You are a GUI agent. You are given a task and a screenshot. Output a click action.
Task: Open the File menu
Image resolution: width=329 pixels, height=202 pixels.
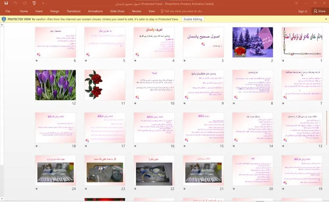point(8,11)
